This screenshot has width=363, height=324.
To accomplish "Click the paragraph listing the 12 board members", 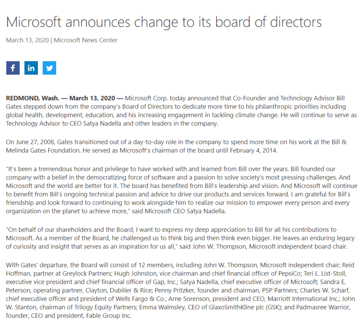I will pos(180,290).
